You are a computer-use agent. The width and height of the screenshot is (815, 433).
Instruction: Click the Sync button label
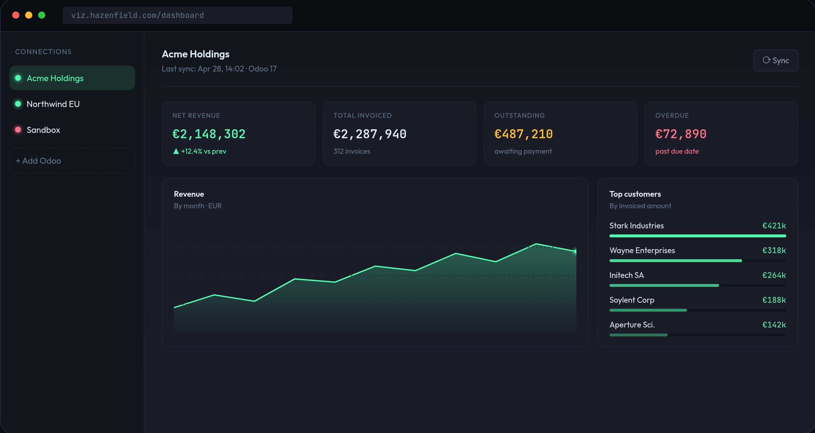[x=781, y=60]
